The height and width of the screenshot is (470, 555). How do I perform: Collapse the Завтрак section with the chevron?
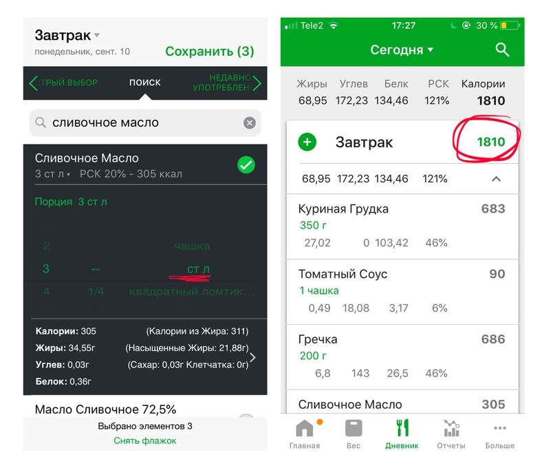coord(497,179)
